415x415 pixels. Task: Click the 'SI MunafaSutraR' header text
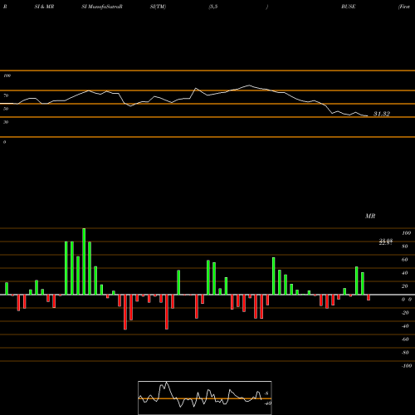pos(102,7)
